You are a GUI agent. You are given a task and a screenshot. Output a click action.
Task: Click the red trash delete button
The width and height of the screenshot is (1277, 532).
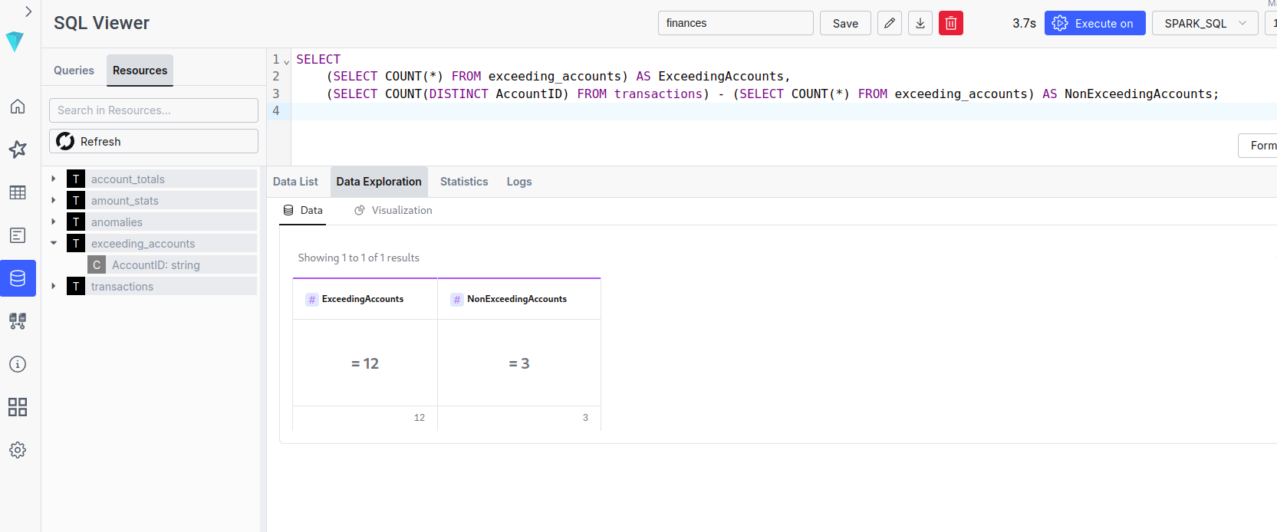coord(951,23)
